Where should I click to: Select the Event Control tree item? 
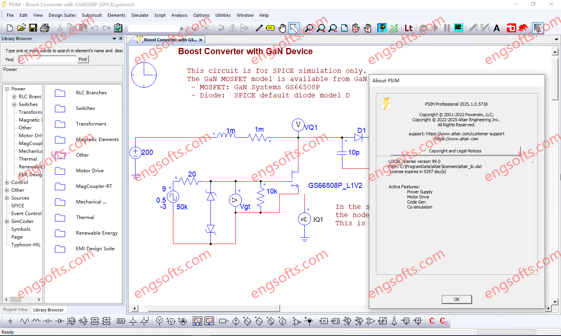pyautogui.click(x=26, y=214)
